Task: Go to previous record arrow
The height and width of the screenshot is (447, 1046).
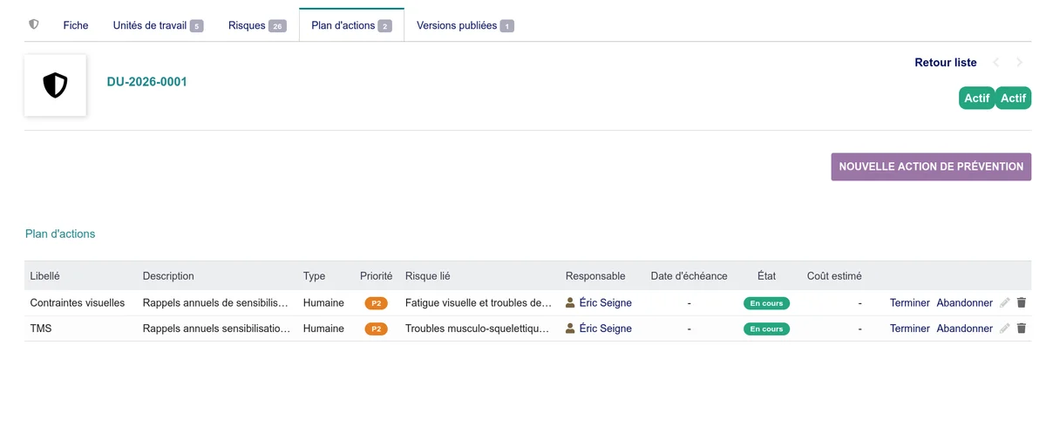Action: 996,63
